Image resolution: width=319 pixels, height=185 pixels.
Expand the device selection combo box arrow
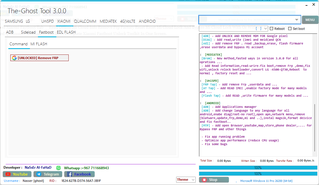(x=297, y=20)
